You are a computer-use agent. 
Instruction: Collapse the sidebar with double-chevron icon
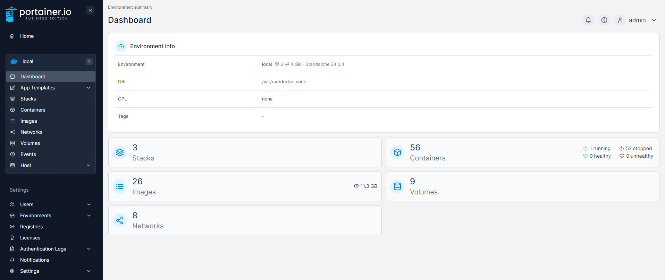pos(90,10)
